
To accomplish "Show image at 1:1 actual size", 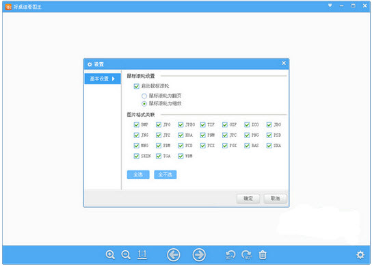I will click(142, 254).
